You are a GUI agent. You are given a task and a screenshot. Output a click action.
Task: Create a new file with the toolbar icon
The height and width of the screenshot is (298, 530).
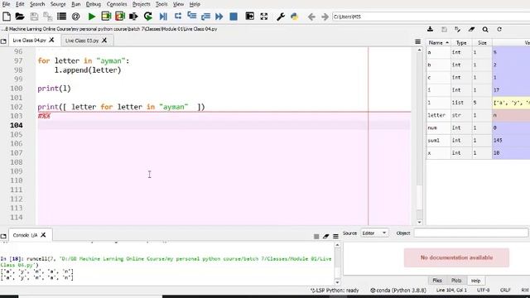click(x=7, y=17)
